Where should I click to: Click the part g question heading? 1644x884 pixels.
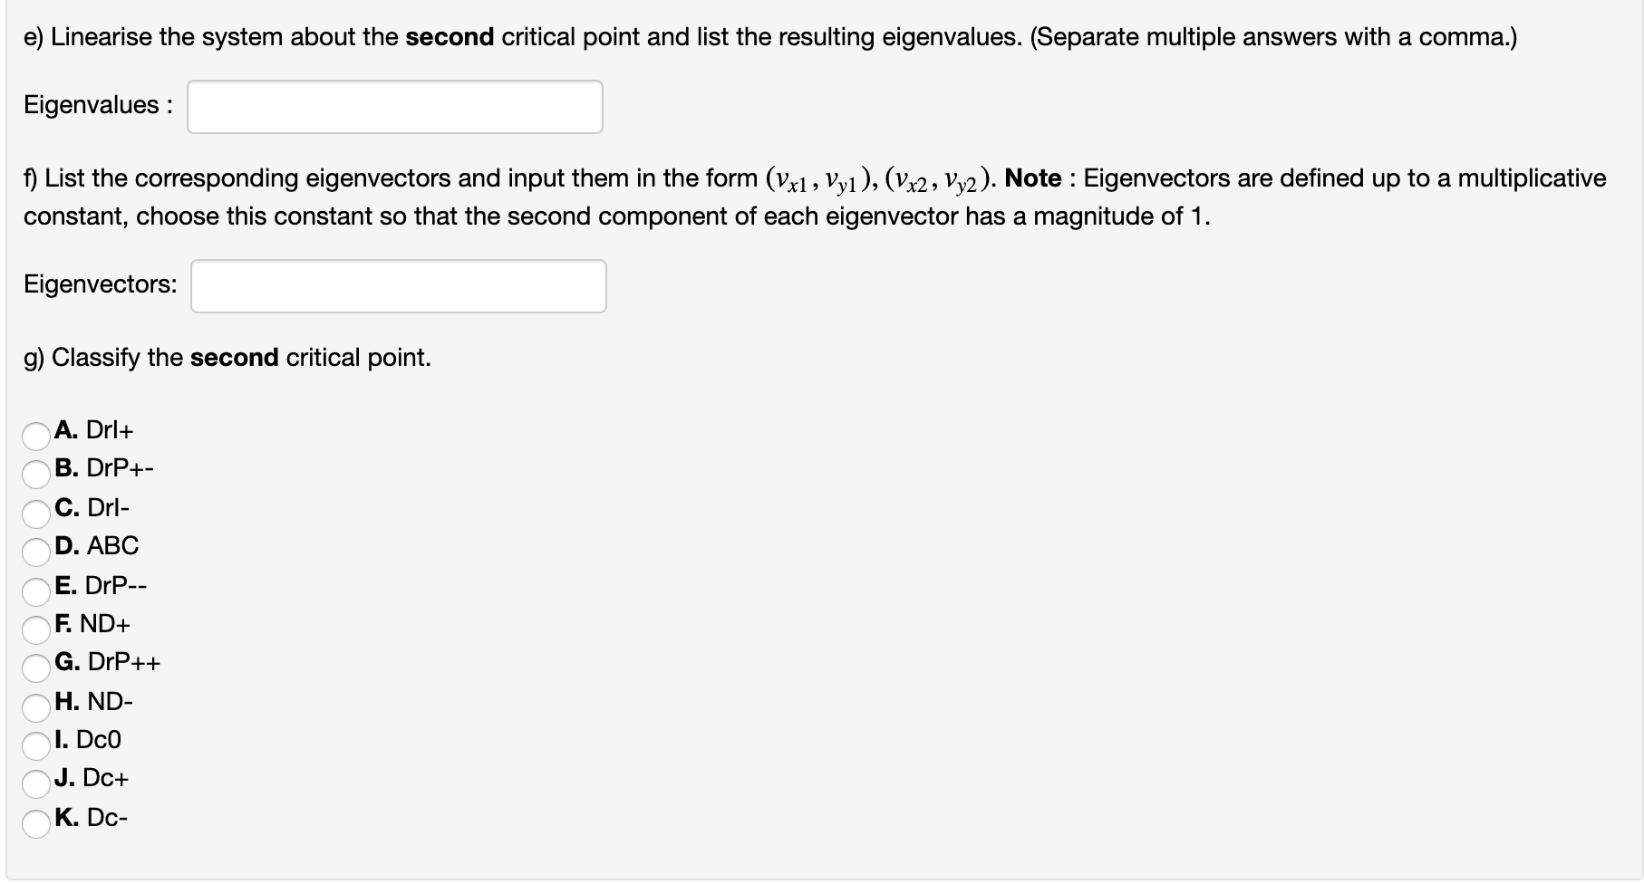(x=227, y=357)
